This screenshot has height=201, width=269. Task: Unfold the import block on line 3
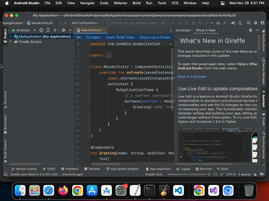click(89, 55)
